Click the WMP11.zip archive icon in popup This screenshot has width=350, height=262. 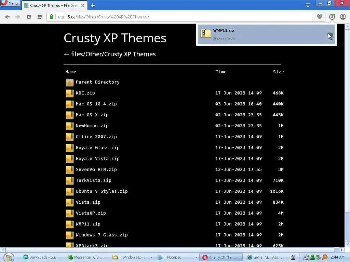click(205, 33)
